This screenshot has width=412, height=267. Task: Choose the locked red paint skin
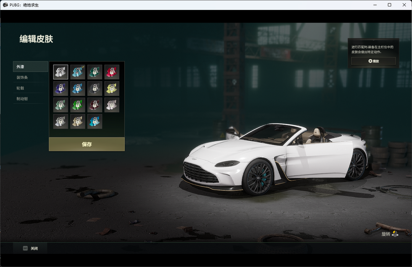(x=112, y=72)
